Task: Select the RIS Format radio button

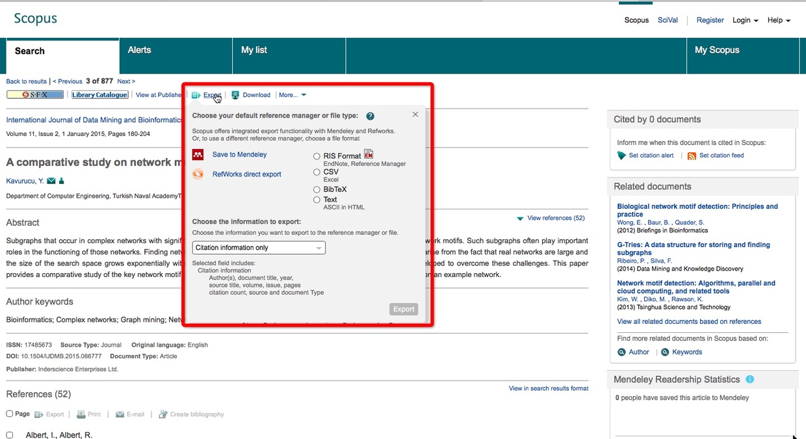Action: 317,156
